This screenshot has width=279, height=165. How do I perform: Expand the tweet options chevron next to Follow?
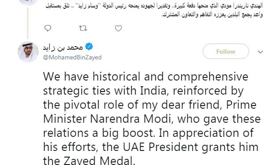click(x=260, y=52)
